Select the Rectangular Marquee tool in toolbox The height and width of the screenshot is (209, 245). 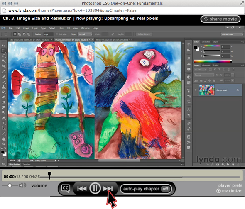point(4,51)
